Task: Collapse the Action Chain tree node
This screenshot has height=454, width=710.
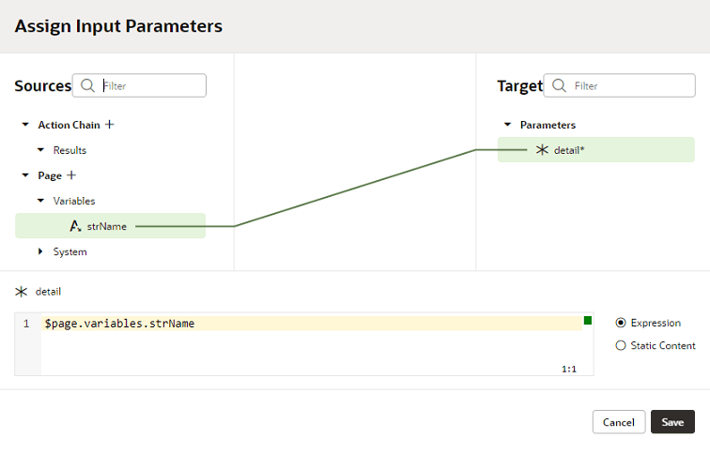Action: pos(25,125)
